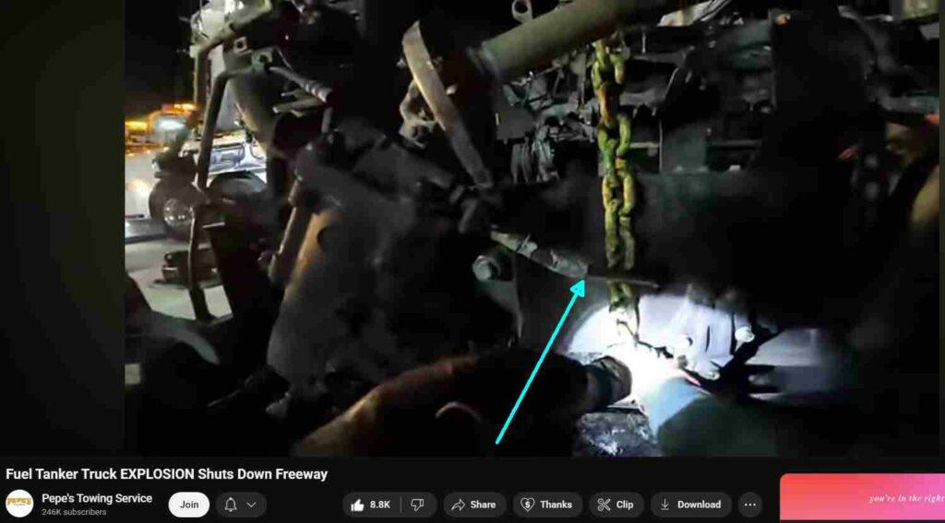Screen dimensions: 945x523
Task: Open Pepe's Towing Service channel avatar
Action: 19,504
